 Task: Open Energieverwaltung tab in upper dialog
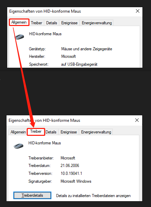(97, 23)
